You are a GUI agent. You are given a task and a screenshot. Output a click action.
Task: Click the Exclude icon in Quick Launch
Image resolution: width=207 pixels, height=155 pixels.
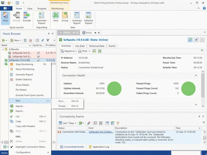pos(27,17)
